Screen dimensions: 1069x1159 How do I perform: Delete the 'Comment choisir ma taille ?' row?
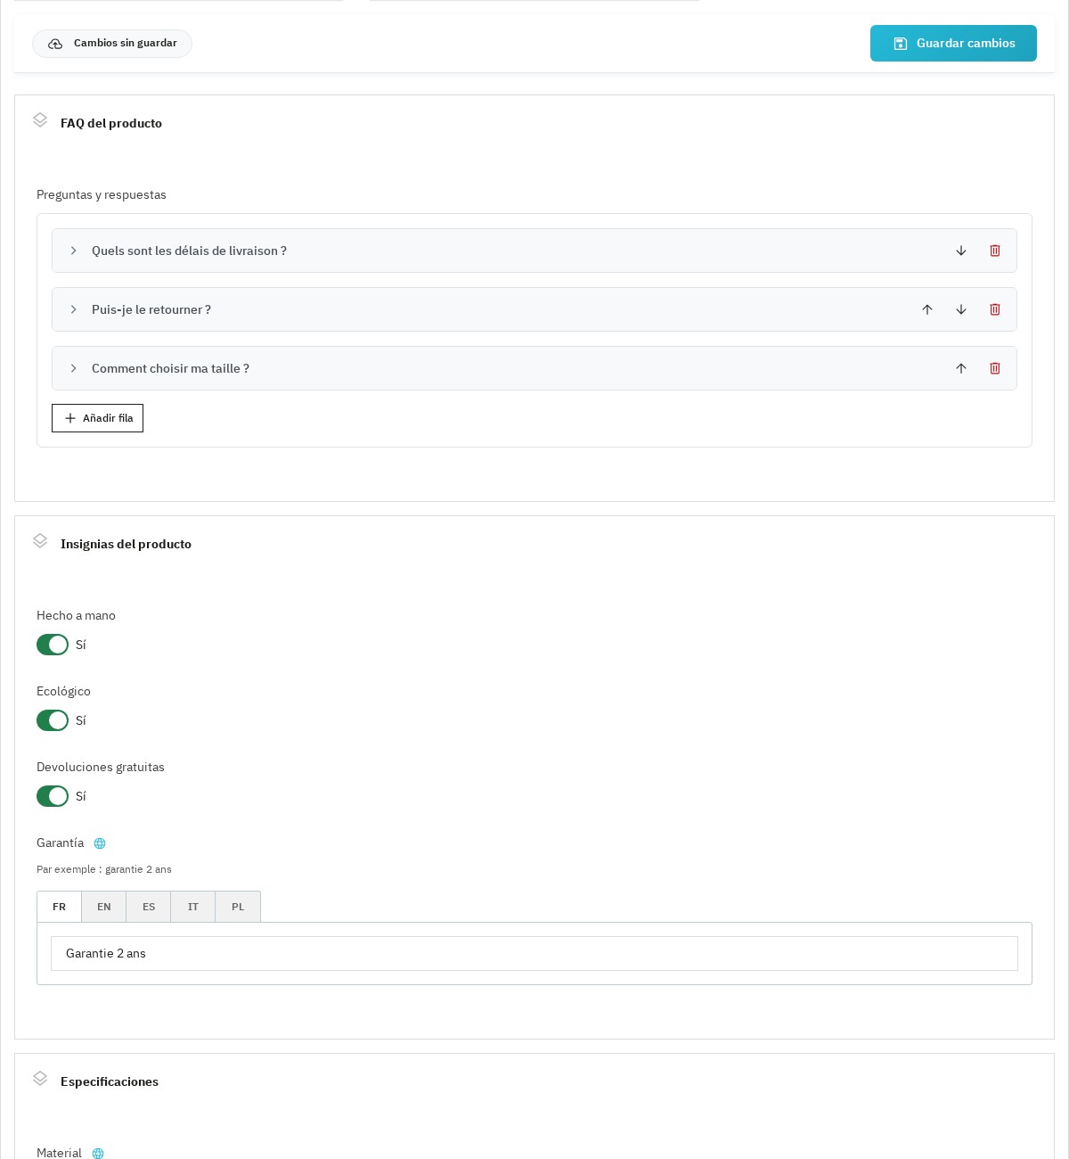point(995,368)
